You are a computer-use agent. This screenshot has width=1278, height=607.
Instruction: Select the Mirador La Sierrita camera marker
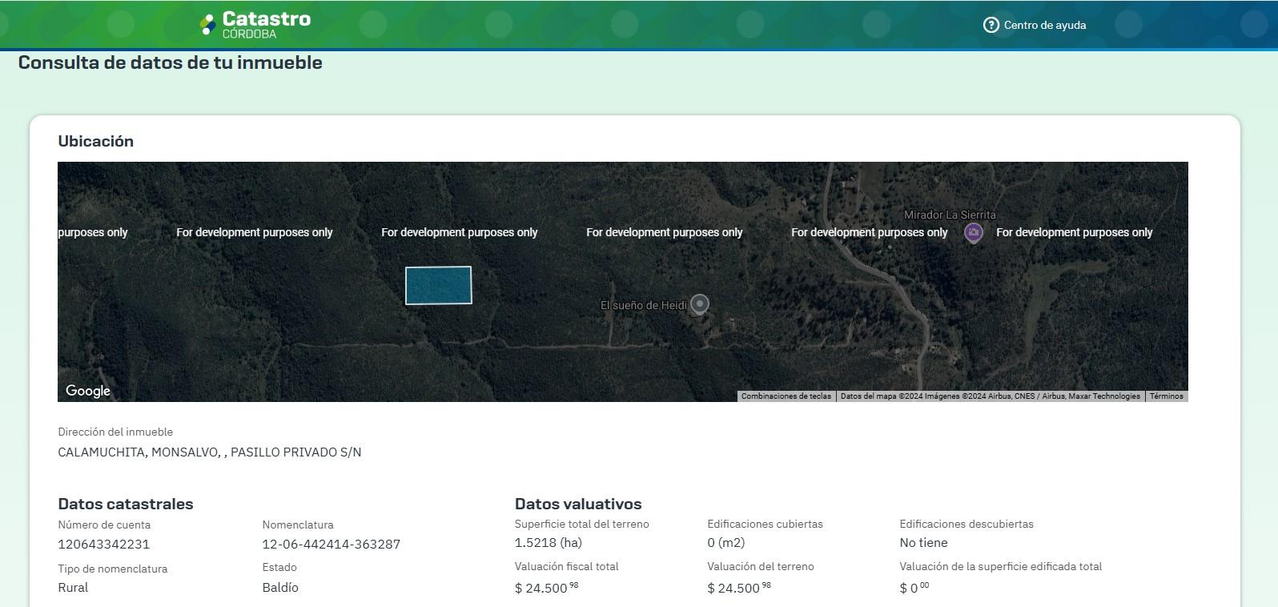973,233
